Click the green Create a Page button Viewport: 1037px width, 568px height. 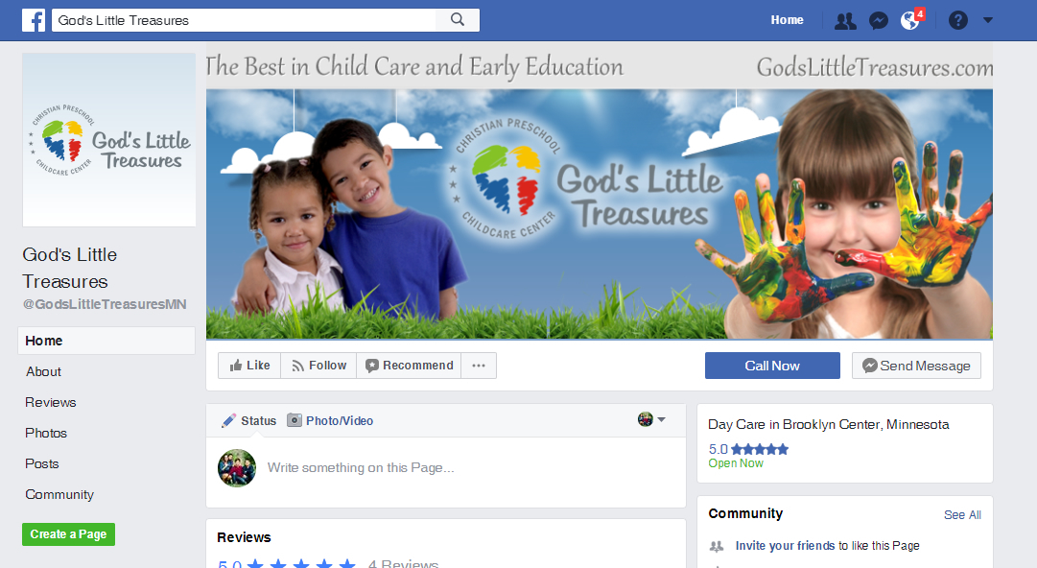click(69, 534)
